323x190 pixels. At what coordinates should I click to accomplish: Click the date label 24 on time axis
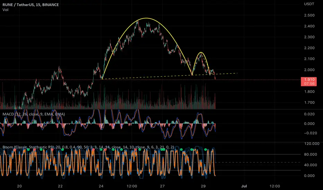click(101, 186)
